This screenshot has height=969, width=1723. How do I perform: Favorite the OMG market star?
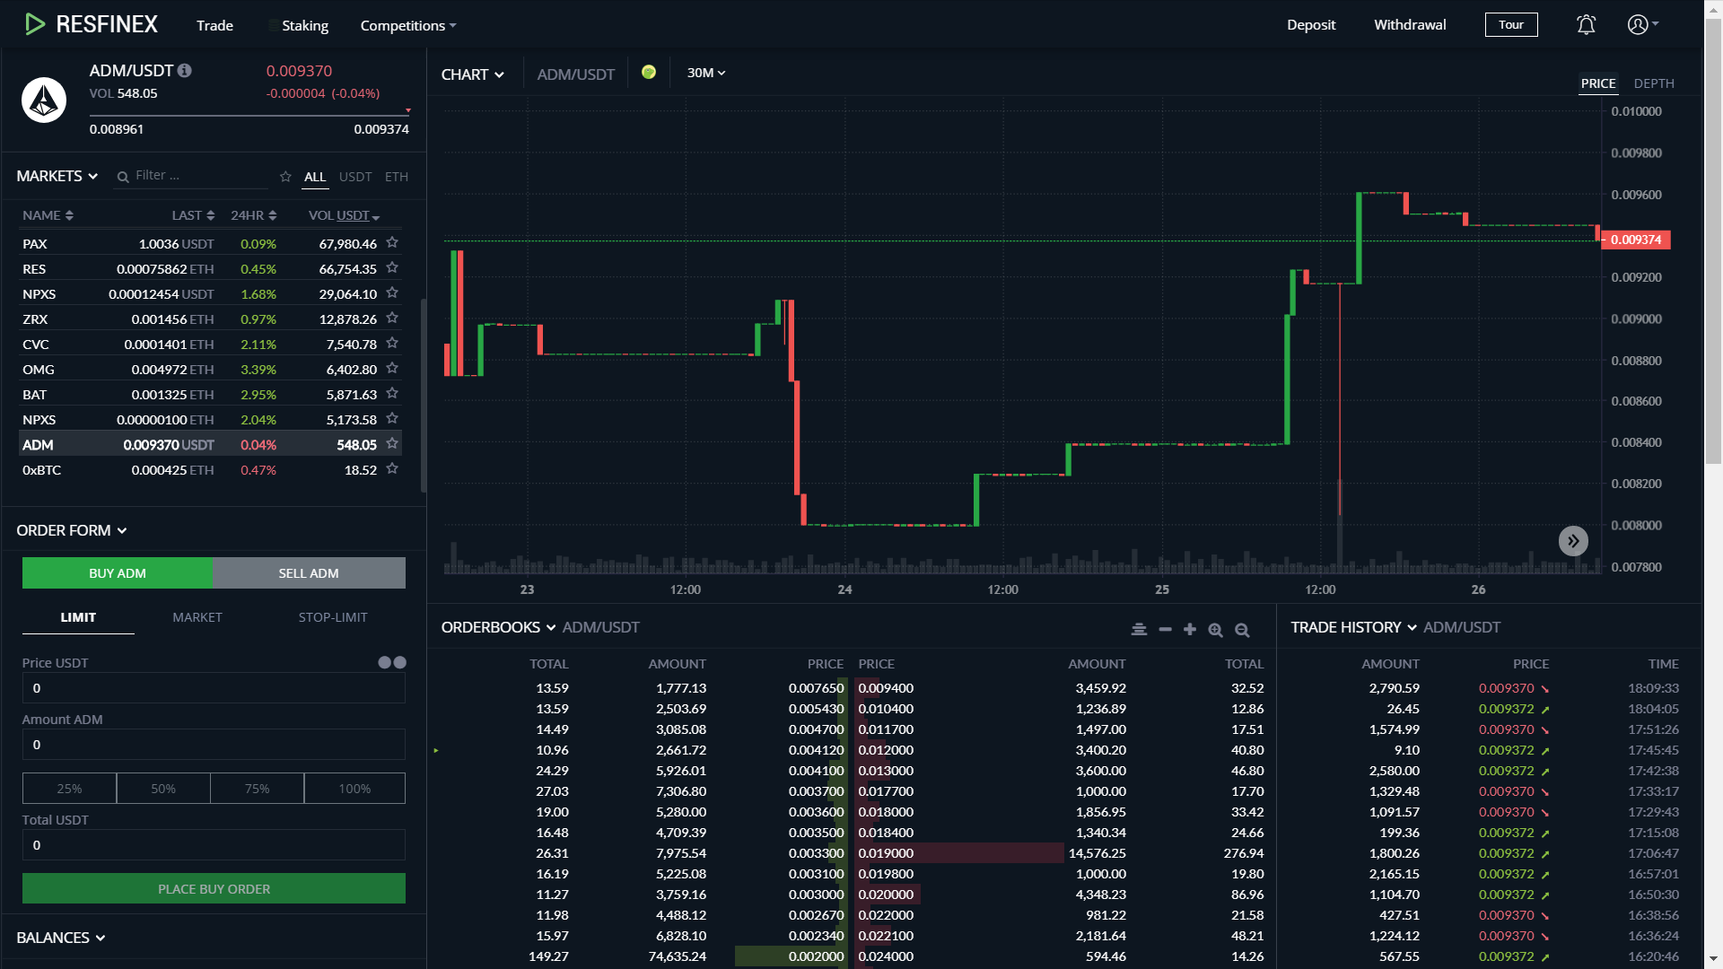pos(392,369)
